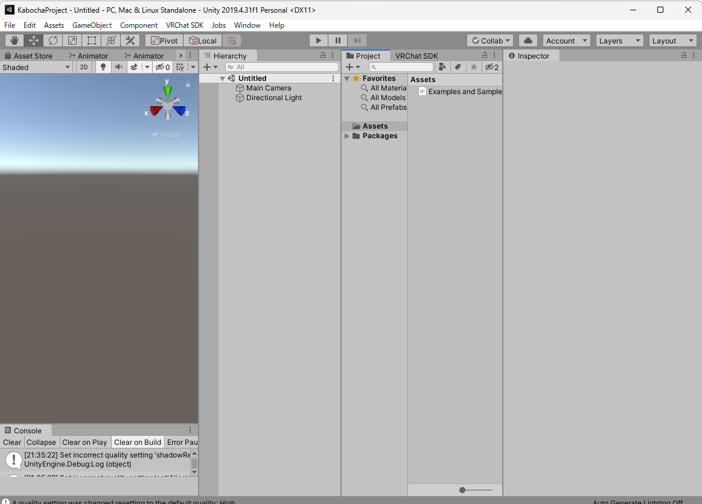Select the Move tool

coord(34,40)
